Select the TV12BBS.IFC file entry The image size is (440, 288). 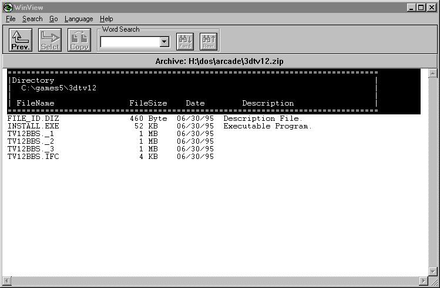tap(33, 157)
